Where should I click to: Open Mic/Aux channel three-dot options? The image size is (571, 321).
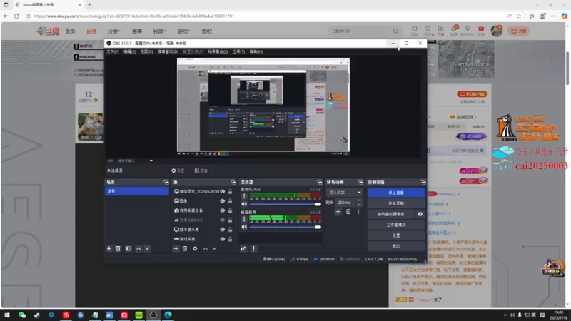[244, 197]
